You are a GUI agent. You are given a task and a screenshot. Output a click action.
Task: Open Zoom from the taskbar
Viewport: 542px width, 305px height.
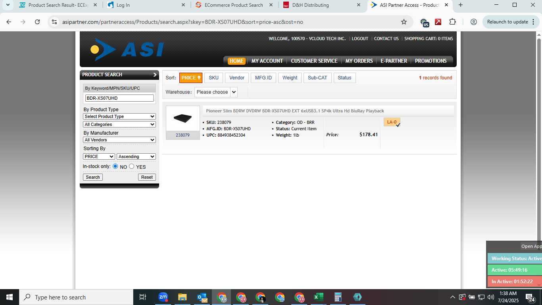[163, 297]
